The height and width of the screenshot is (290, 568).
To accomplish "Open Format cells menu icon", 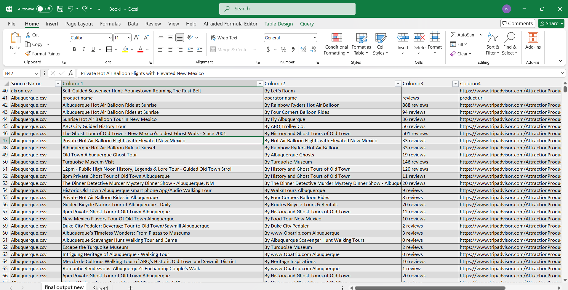I will coord(435,37).
